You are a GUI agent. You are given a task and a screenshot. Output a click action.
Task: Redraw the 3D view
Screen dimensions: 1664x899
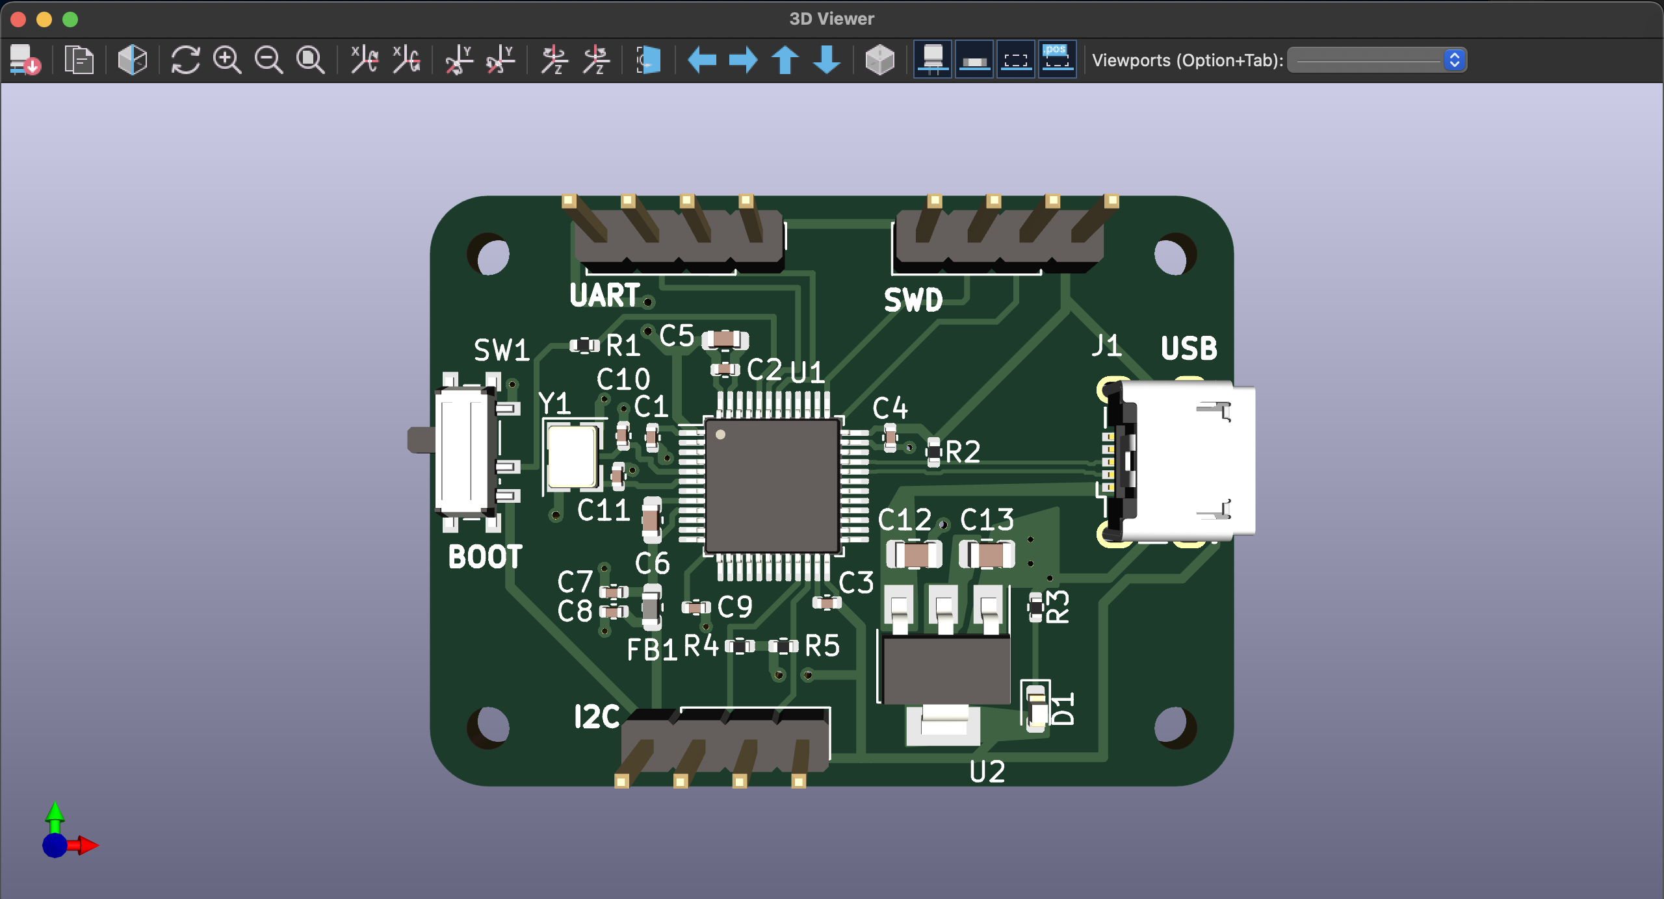[x=187, y=60]
